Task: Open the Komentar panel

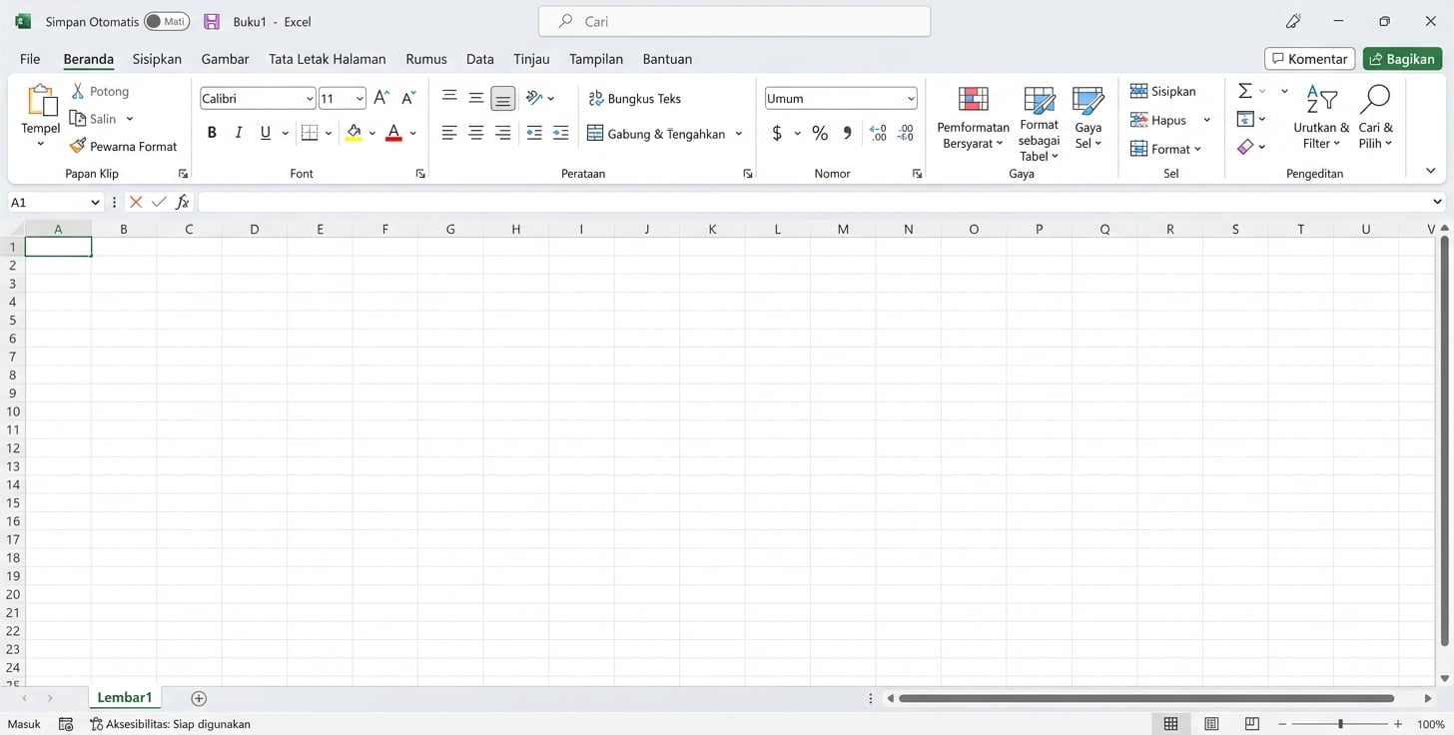Action: [1309, 58]
